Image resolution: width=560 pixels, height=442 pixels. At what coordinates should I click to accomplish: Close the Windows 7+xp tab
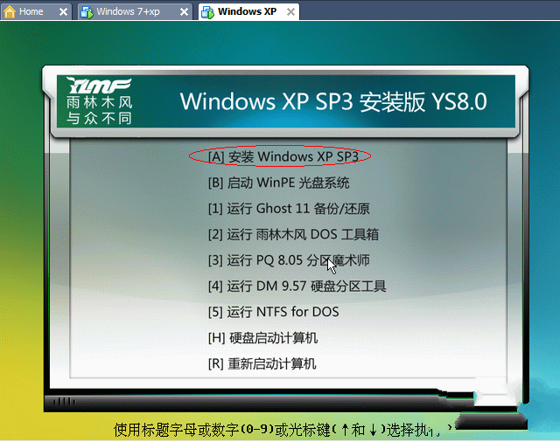tap(182, 12)
